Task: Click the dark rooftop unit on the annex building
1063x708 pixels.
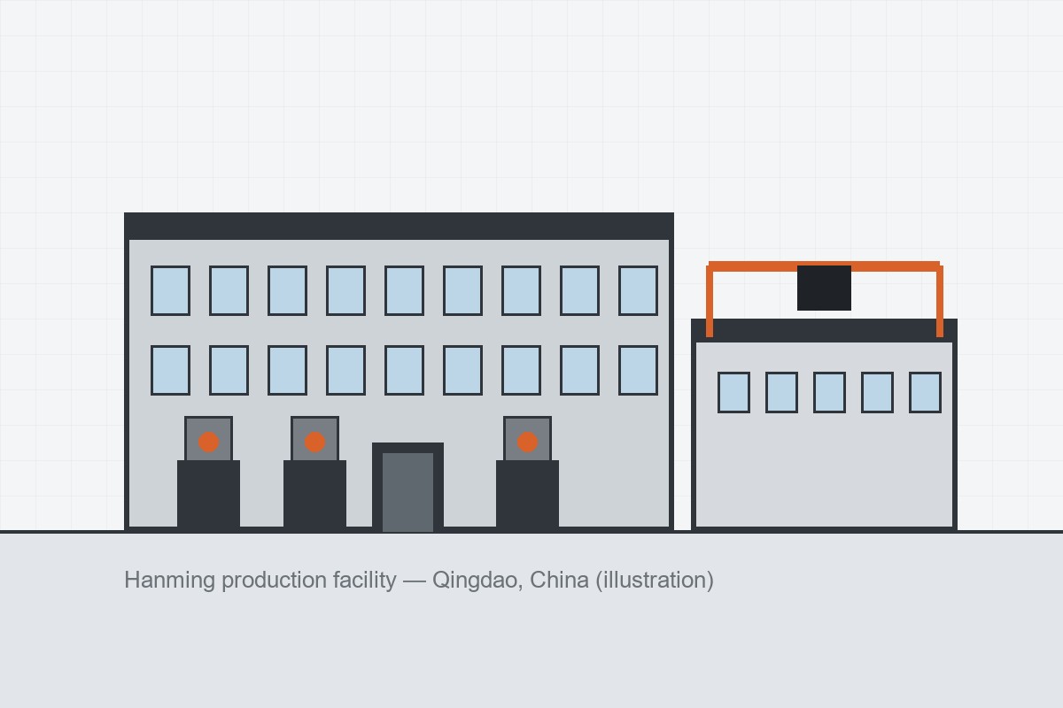Action: tap(824, 288)
